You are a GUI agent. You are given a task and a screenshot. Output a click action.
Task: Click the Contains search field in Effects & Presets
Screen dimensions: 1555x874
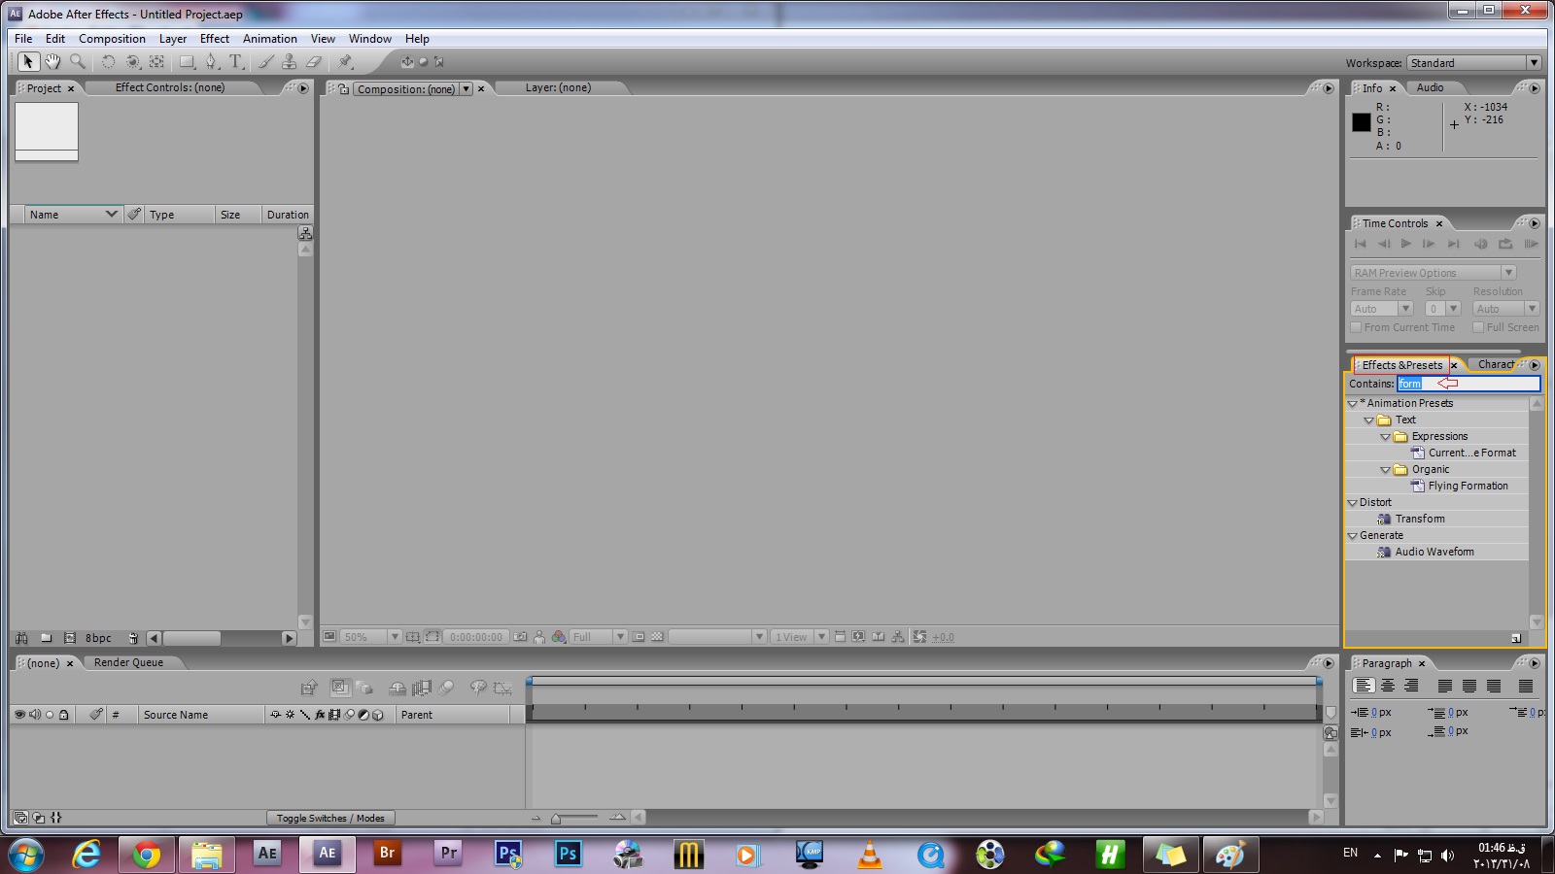(x=1469, y=384)
